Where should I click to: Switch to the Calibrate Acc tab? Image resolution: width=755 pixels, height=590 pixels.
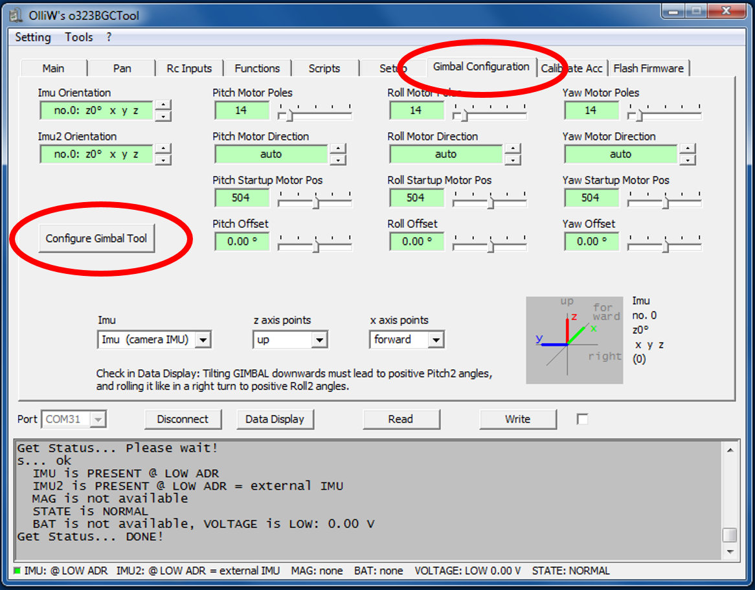(572, 69)
